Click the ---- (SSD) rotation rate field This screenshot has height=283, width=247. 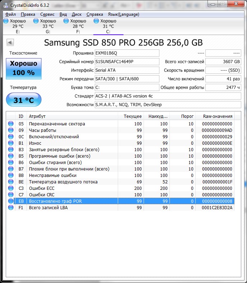pyautogui.click(x=223, y=70)
